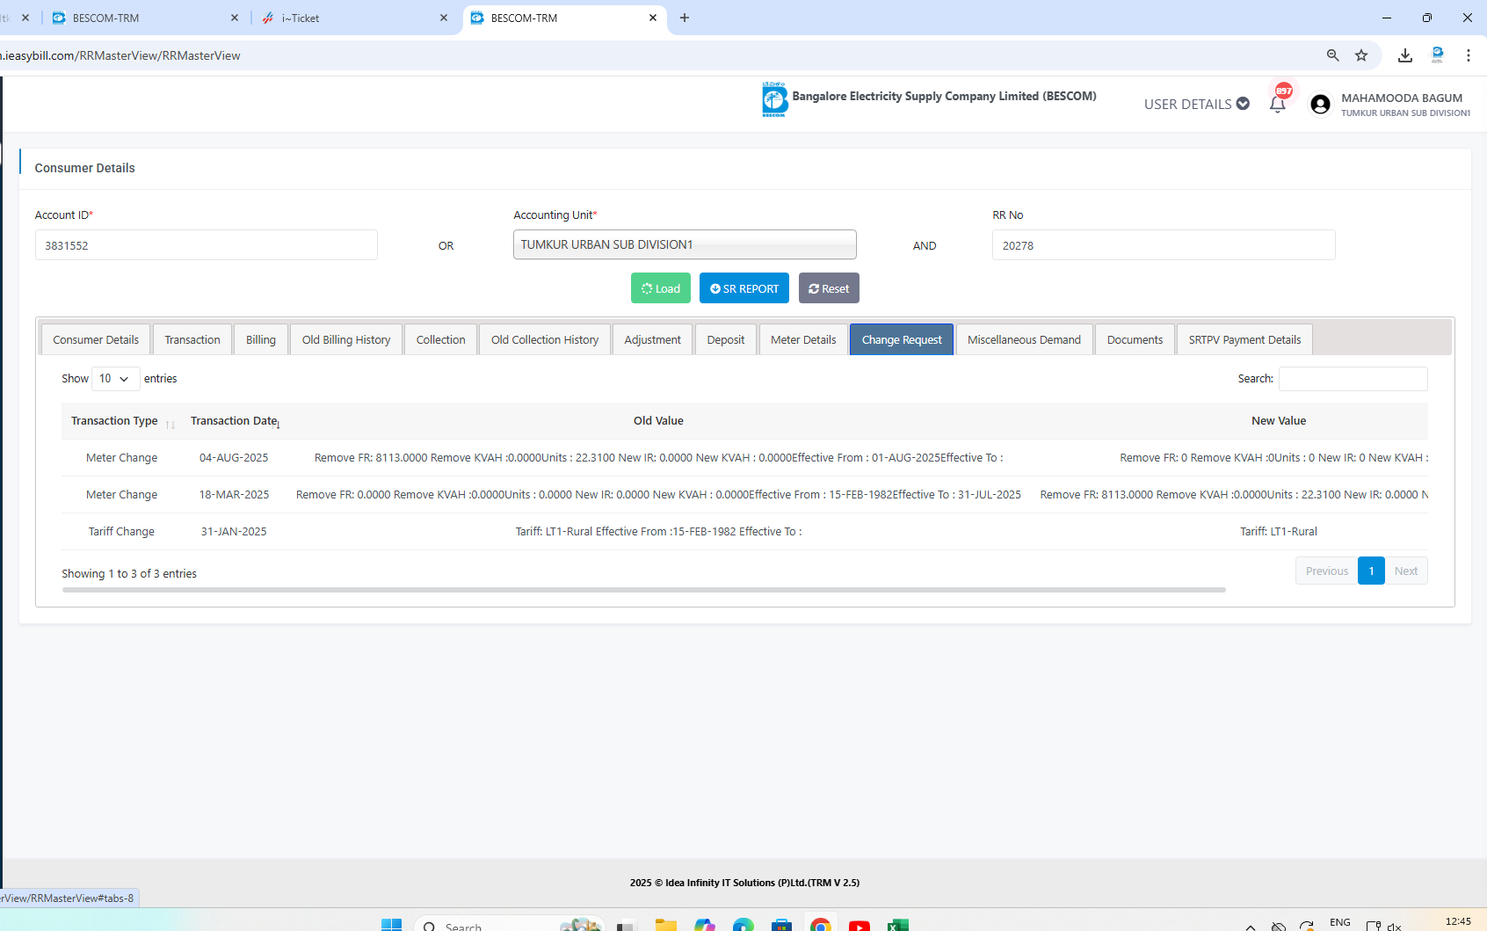Click the notification bell icon
Image resolution: width=1487 pixels, height=931 pixels.
(1278, 104)
